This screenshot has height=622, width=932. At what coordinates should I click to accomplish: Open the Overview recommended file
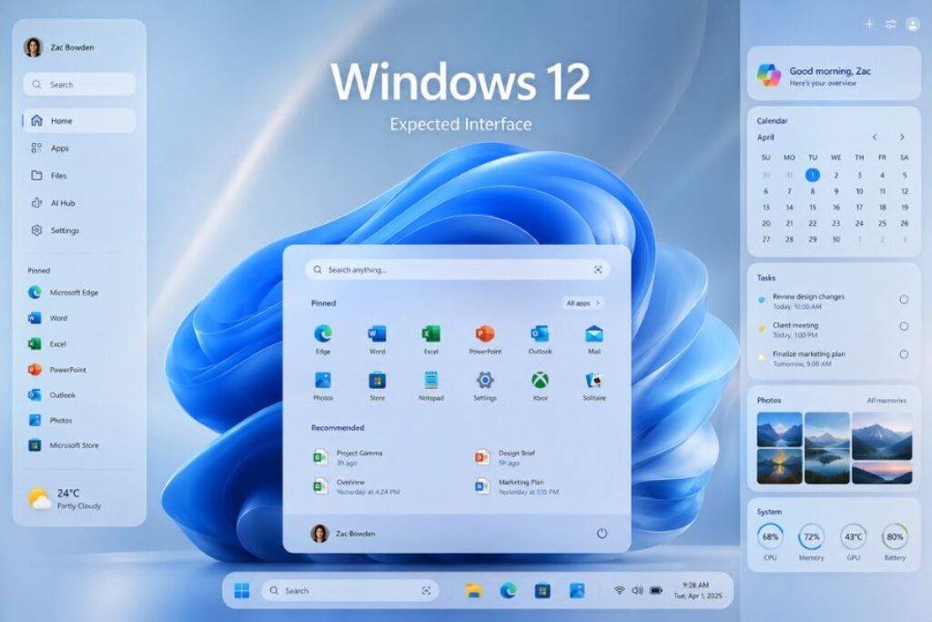[356, 486]
